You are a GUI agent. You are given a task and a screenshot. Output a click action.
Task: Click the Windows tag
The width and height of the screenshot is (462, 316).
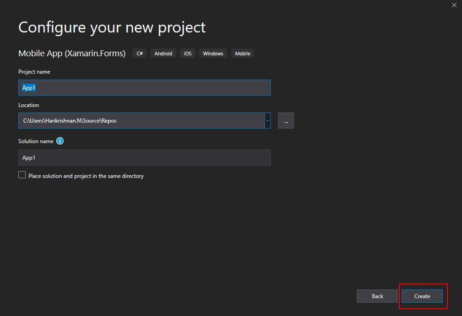point(213,54)
